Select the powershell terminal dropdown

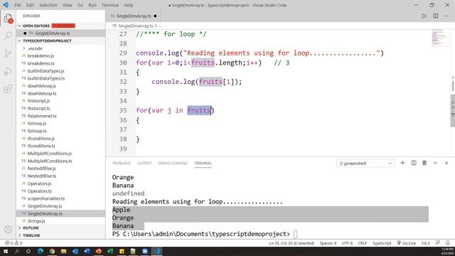365,163
